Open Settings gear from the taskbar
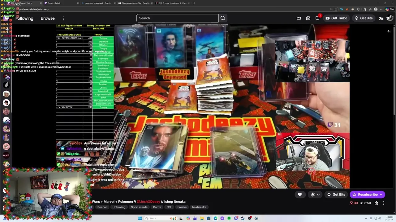The width and height of the screenshot is (396, 222). (256, 218)
